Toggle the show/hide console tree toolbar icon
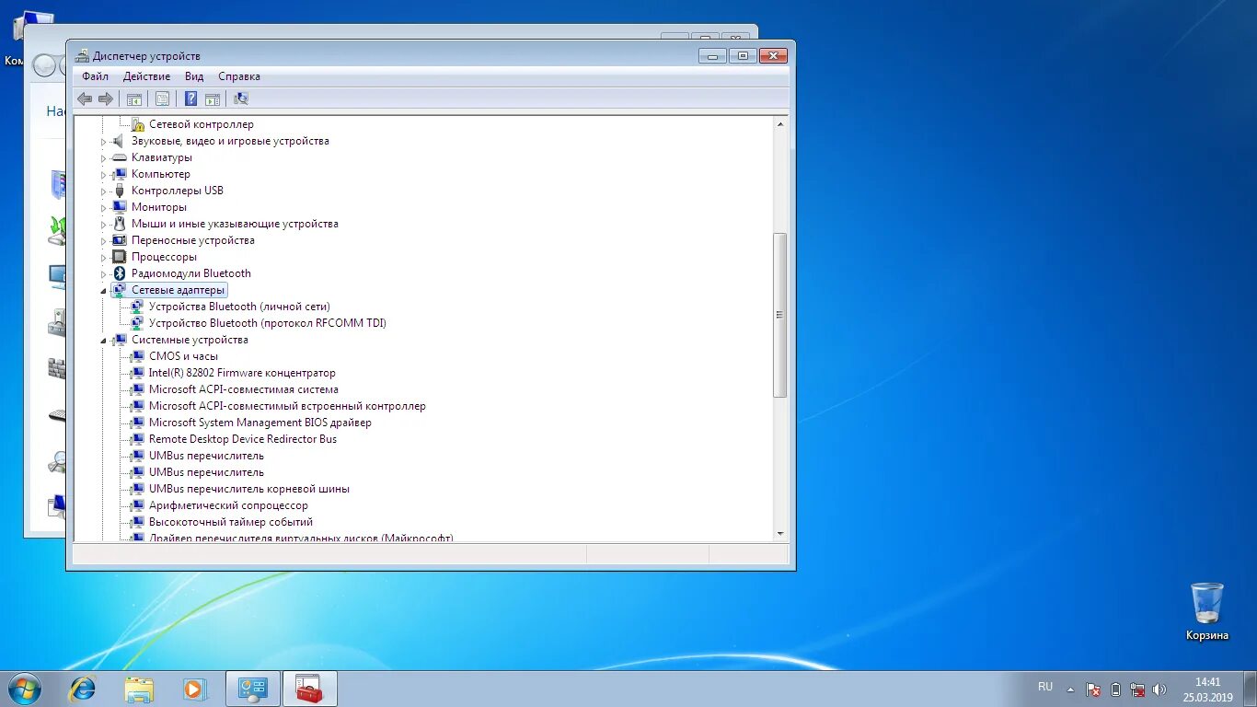This screenshot has width=1257, height=707. click(x=134, y=99)
